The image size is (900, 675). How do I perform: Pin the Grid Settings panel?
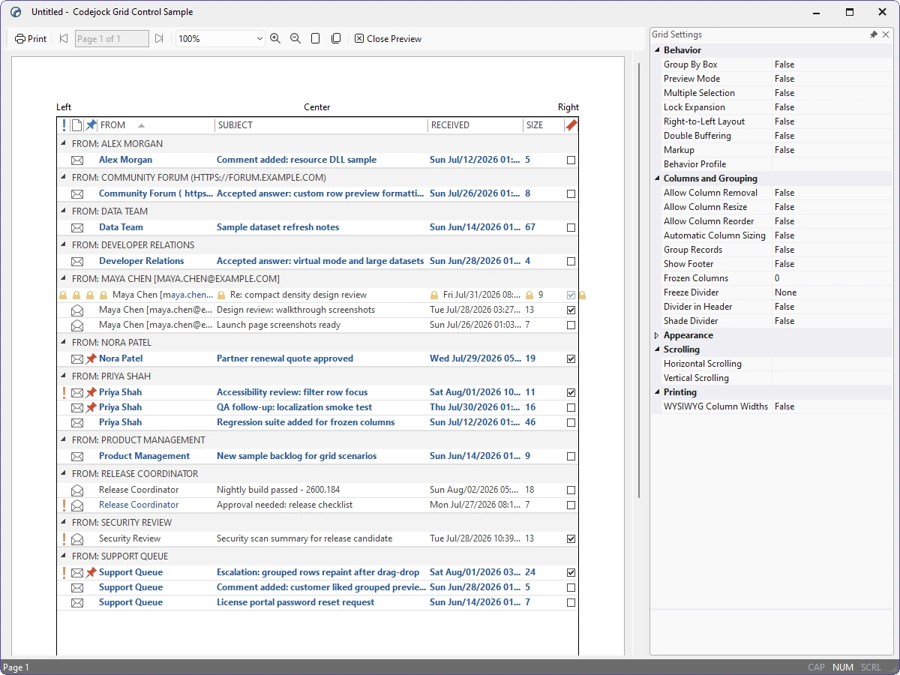874,34
